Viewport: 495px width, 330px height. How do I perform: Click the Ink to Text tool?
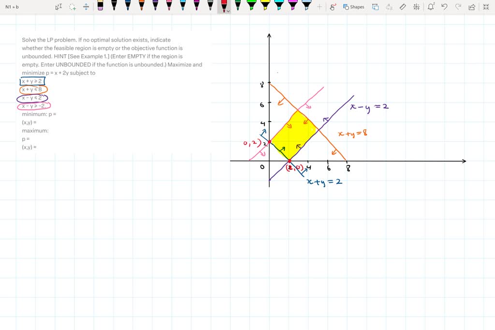[389, 7]
